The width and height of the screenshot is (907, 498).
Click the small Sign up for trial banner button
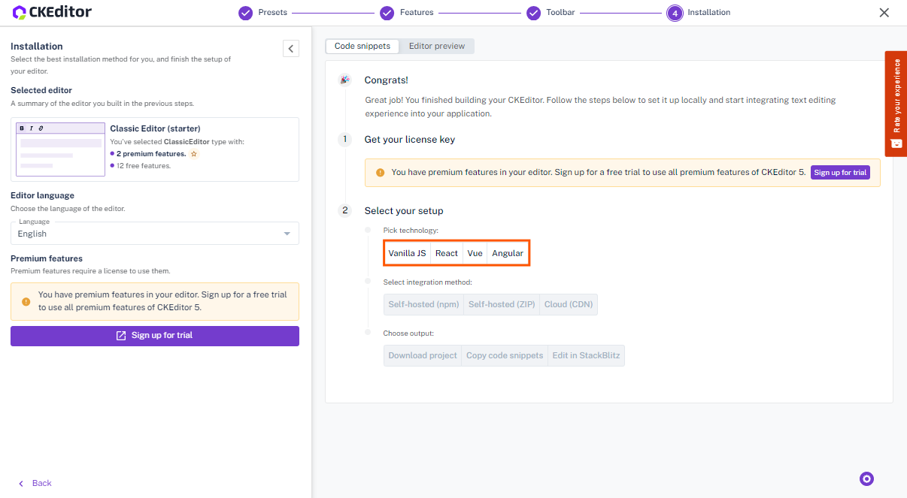coord(840,173)
